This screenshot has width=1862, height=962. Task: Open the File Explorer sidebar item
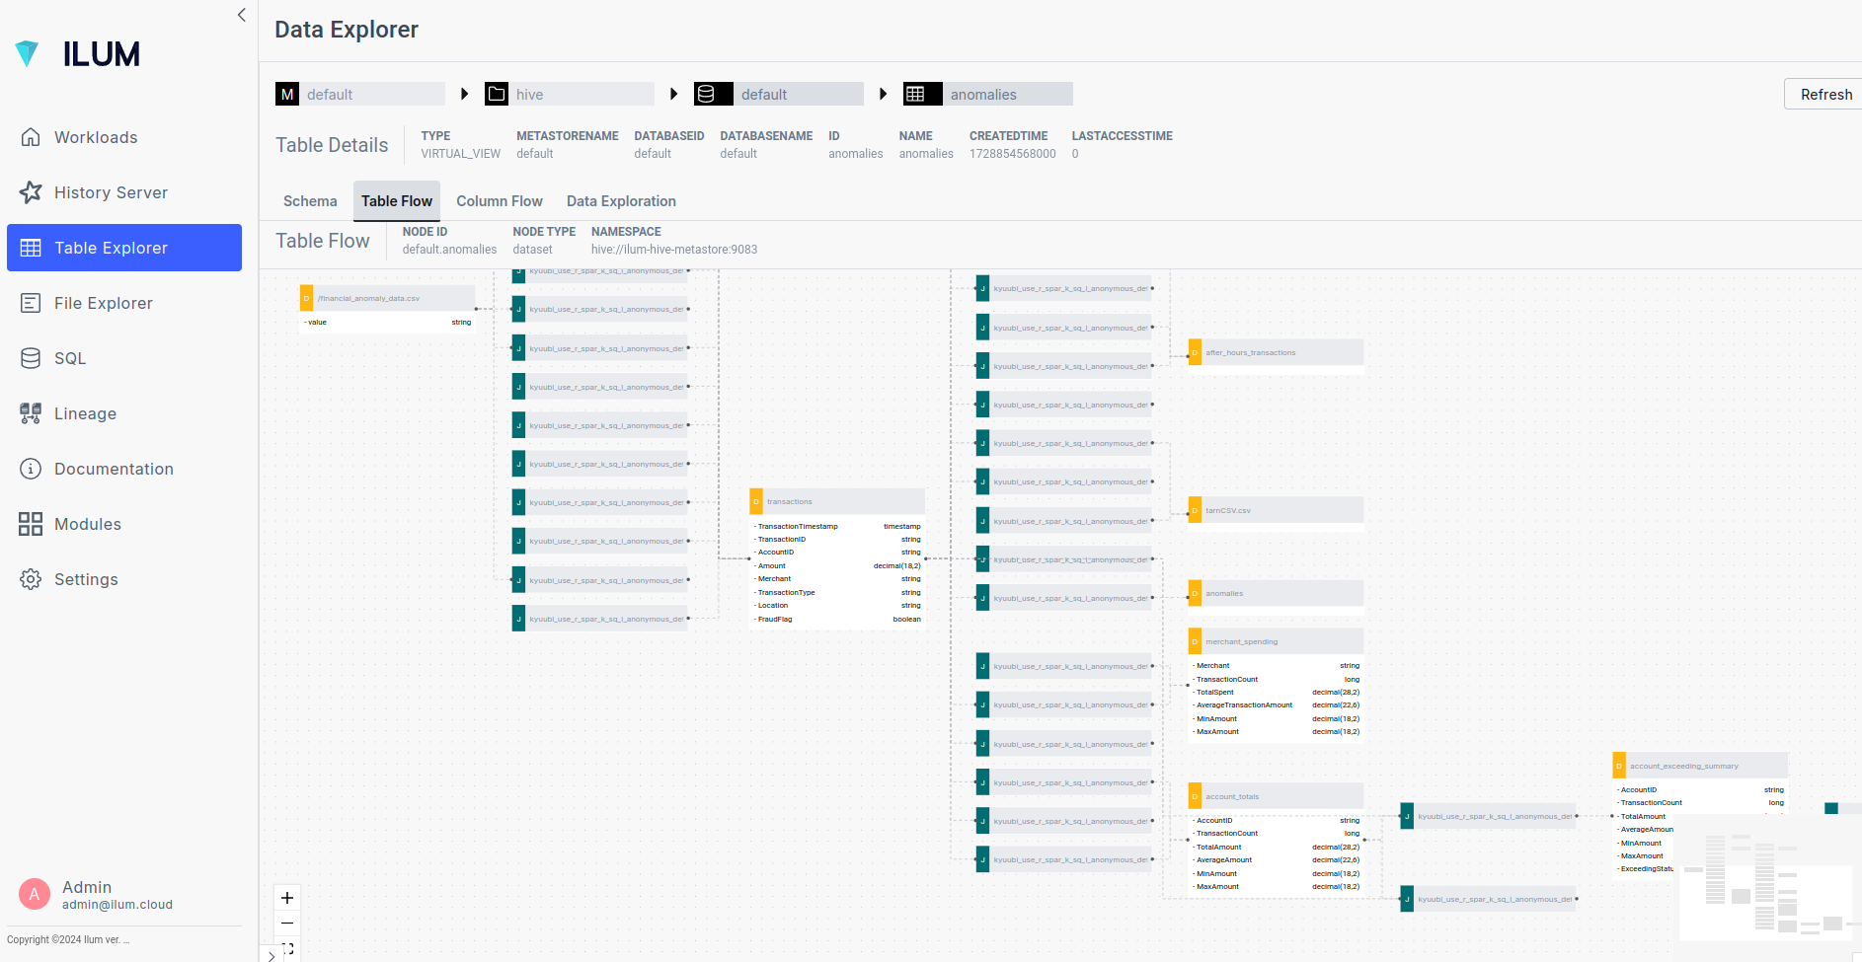pos(103,303)
